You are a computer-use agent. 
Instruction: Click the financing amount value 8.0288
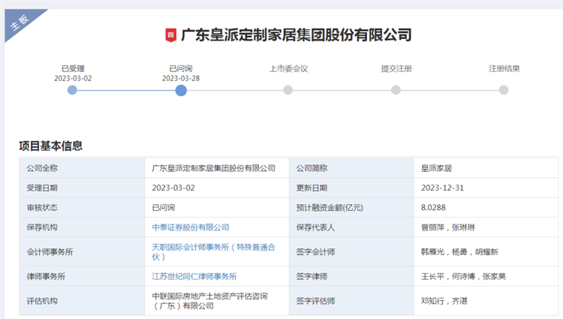433,207
